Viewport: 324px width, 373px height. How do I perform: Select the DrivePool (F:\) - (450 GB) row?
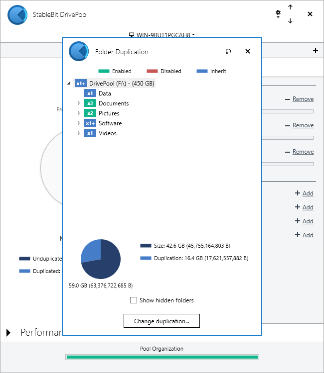pyautogui.click(x=115, y=83)
